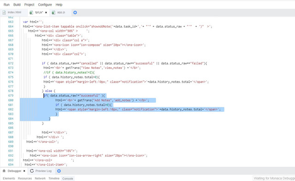Image resolution: width=295 pixels, height=181 pixels.
Task: Open the Timeline debugger tab
Action: [x=54, y=178]
